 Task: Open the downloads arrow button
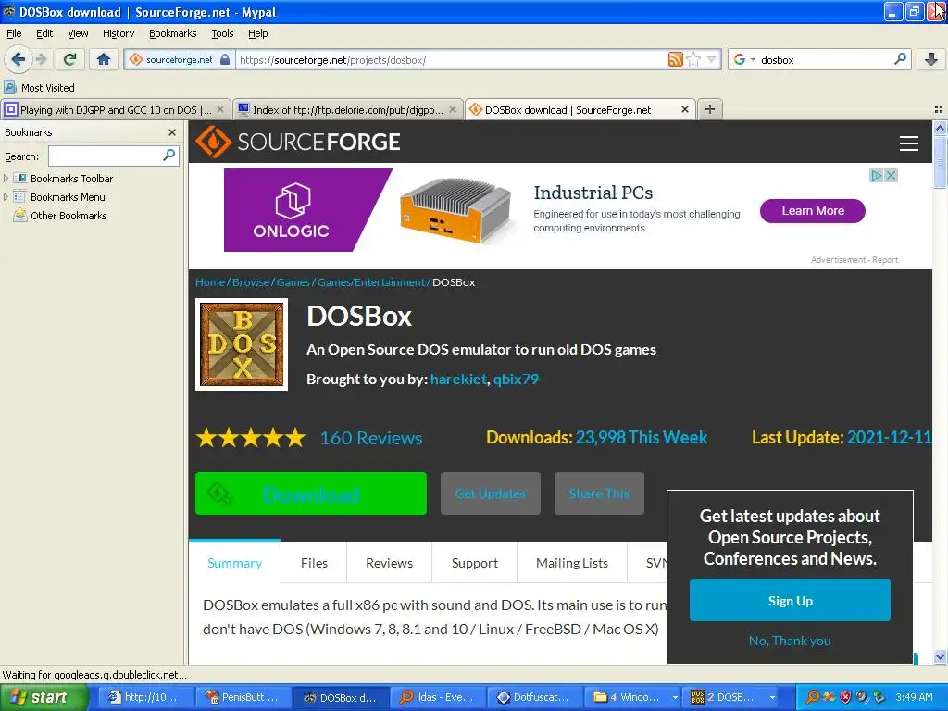[931, 59]
